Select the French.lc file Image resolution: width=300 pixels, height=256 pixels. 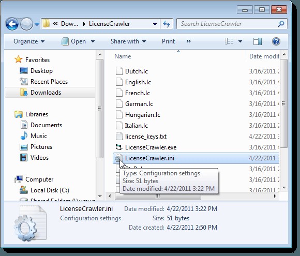[138, 93]
